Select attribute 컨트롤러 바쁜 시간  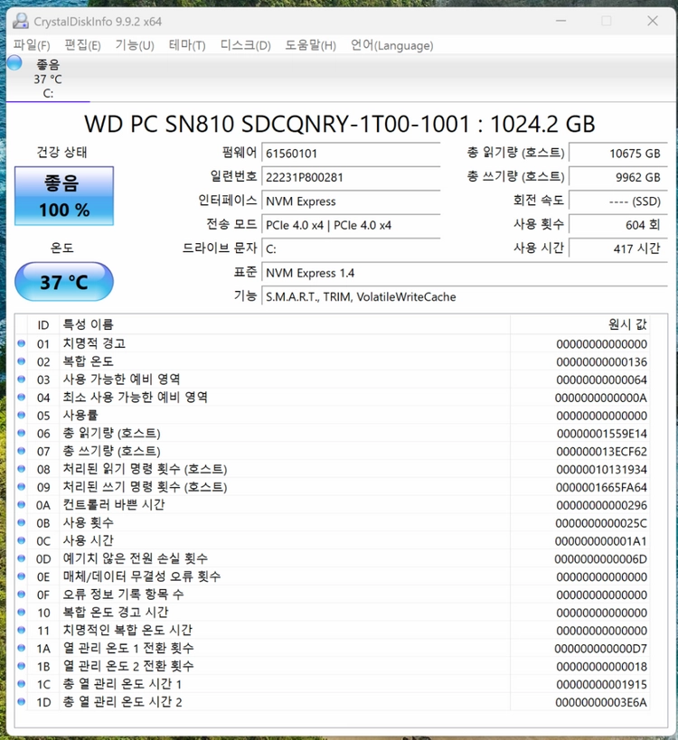[x=114, y=505]
